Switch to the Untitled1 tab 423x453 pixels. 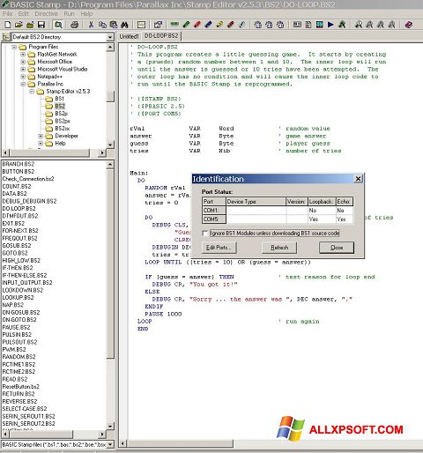[129, 36]
